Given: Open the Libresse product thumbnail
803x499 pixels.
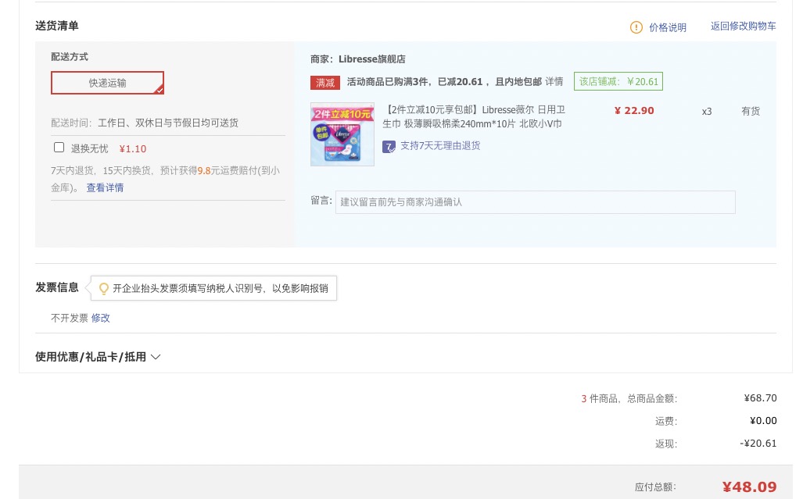Looking at the screenshot, I should click(x=342, y=134).
